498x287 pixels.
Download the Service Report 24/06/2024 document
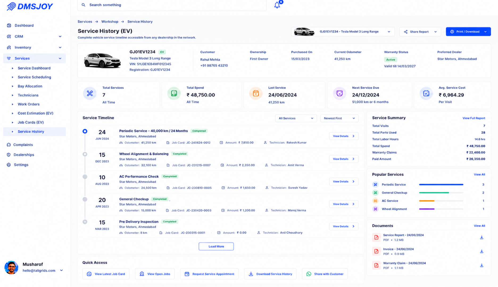(x=482, y=237)
